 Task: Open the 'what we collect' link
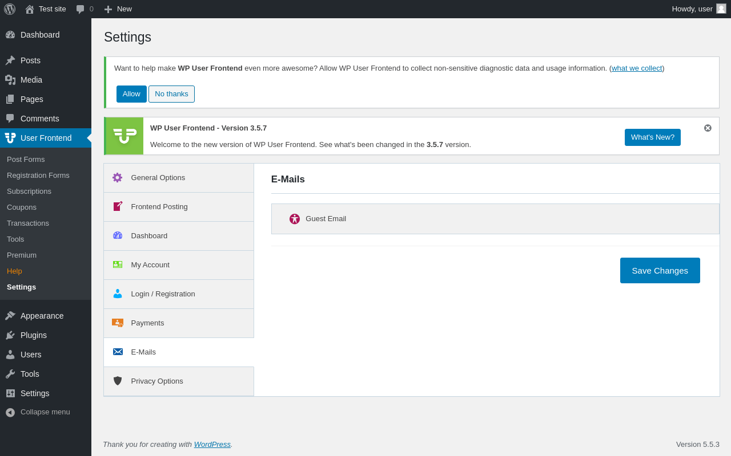(637, 68)
